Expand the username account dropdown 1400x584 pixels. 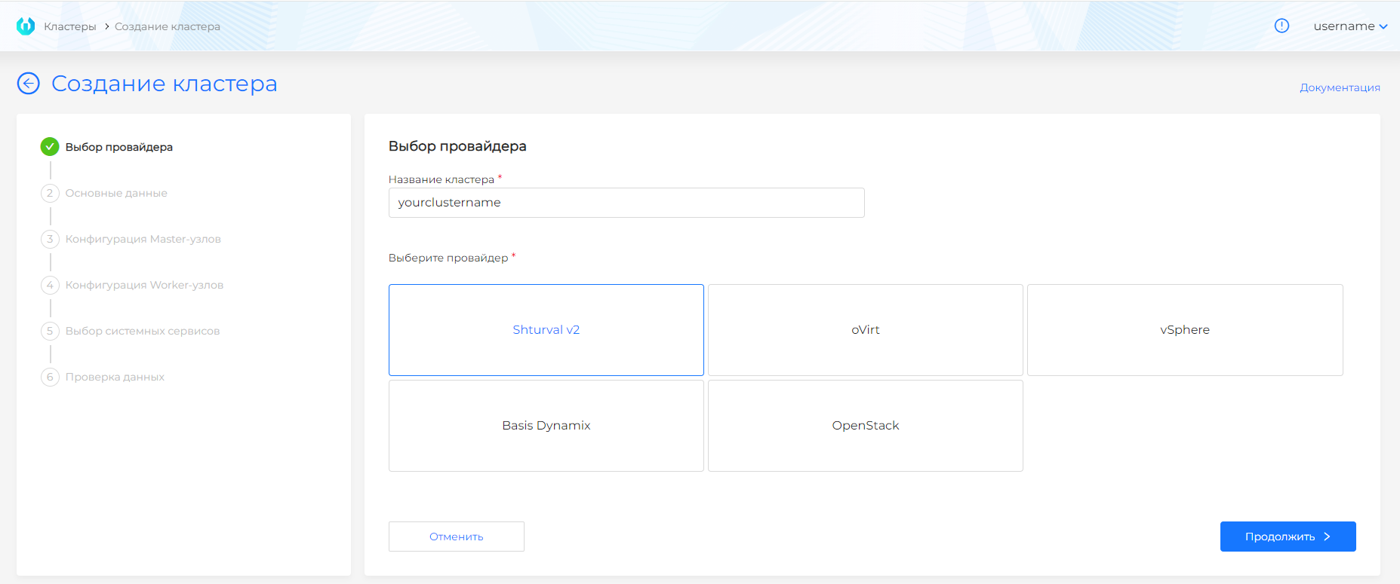click(x=1349, y=26)
